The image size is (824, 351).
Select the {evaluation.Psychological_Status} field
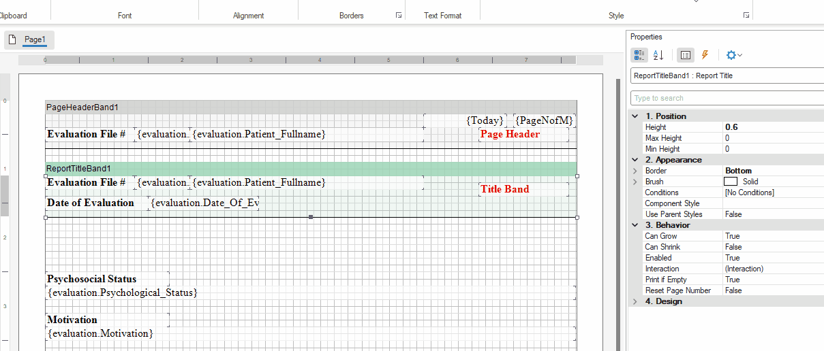[311, 292]
